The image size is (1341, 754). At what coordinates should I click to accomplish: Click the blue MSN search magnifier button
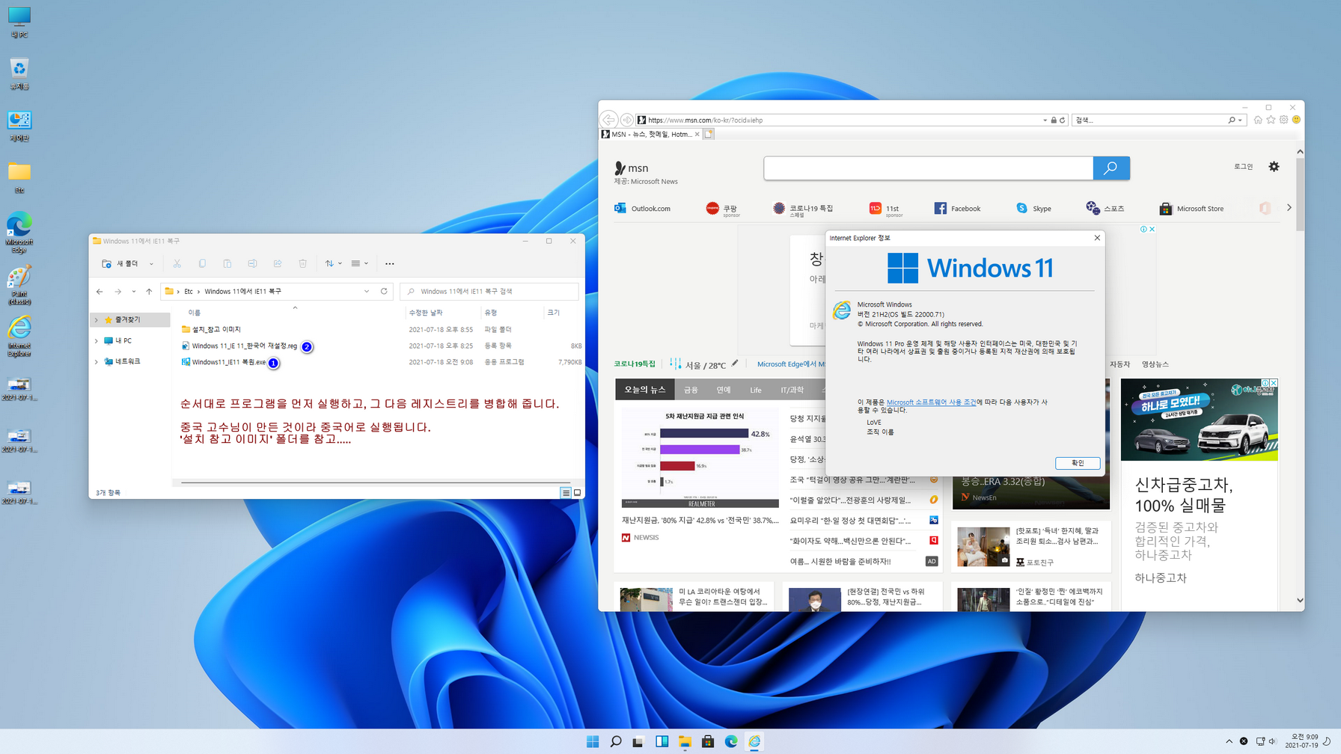(x=1111, y=168)
